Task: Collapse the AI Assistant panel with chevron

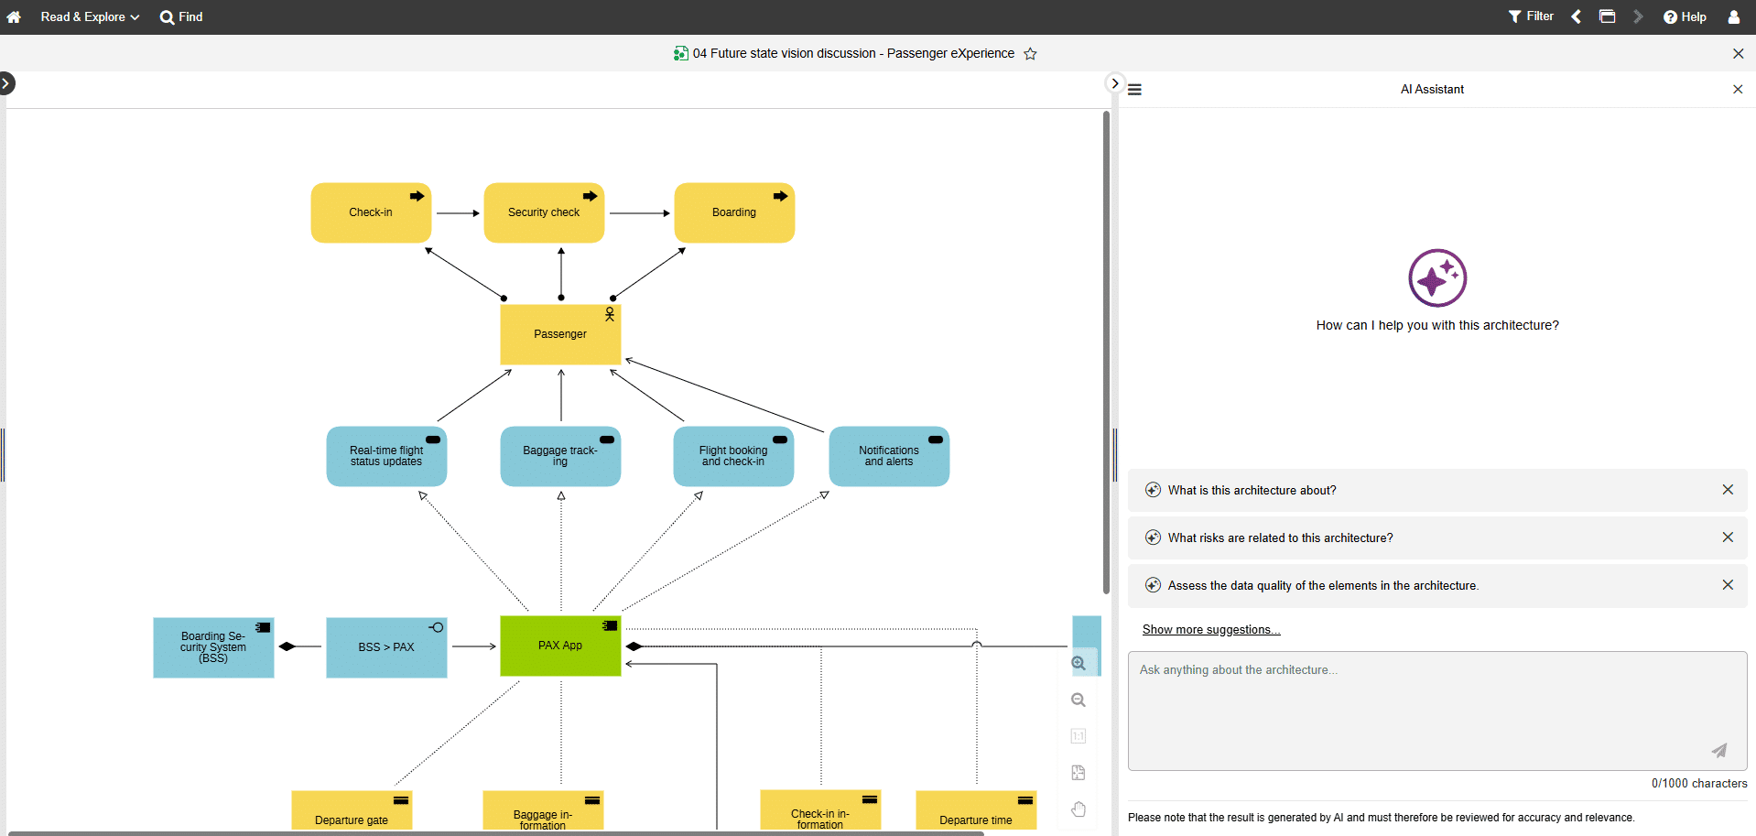Action: coord(1114,83)
